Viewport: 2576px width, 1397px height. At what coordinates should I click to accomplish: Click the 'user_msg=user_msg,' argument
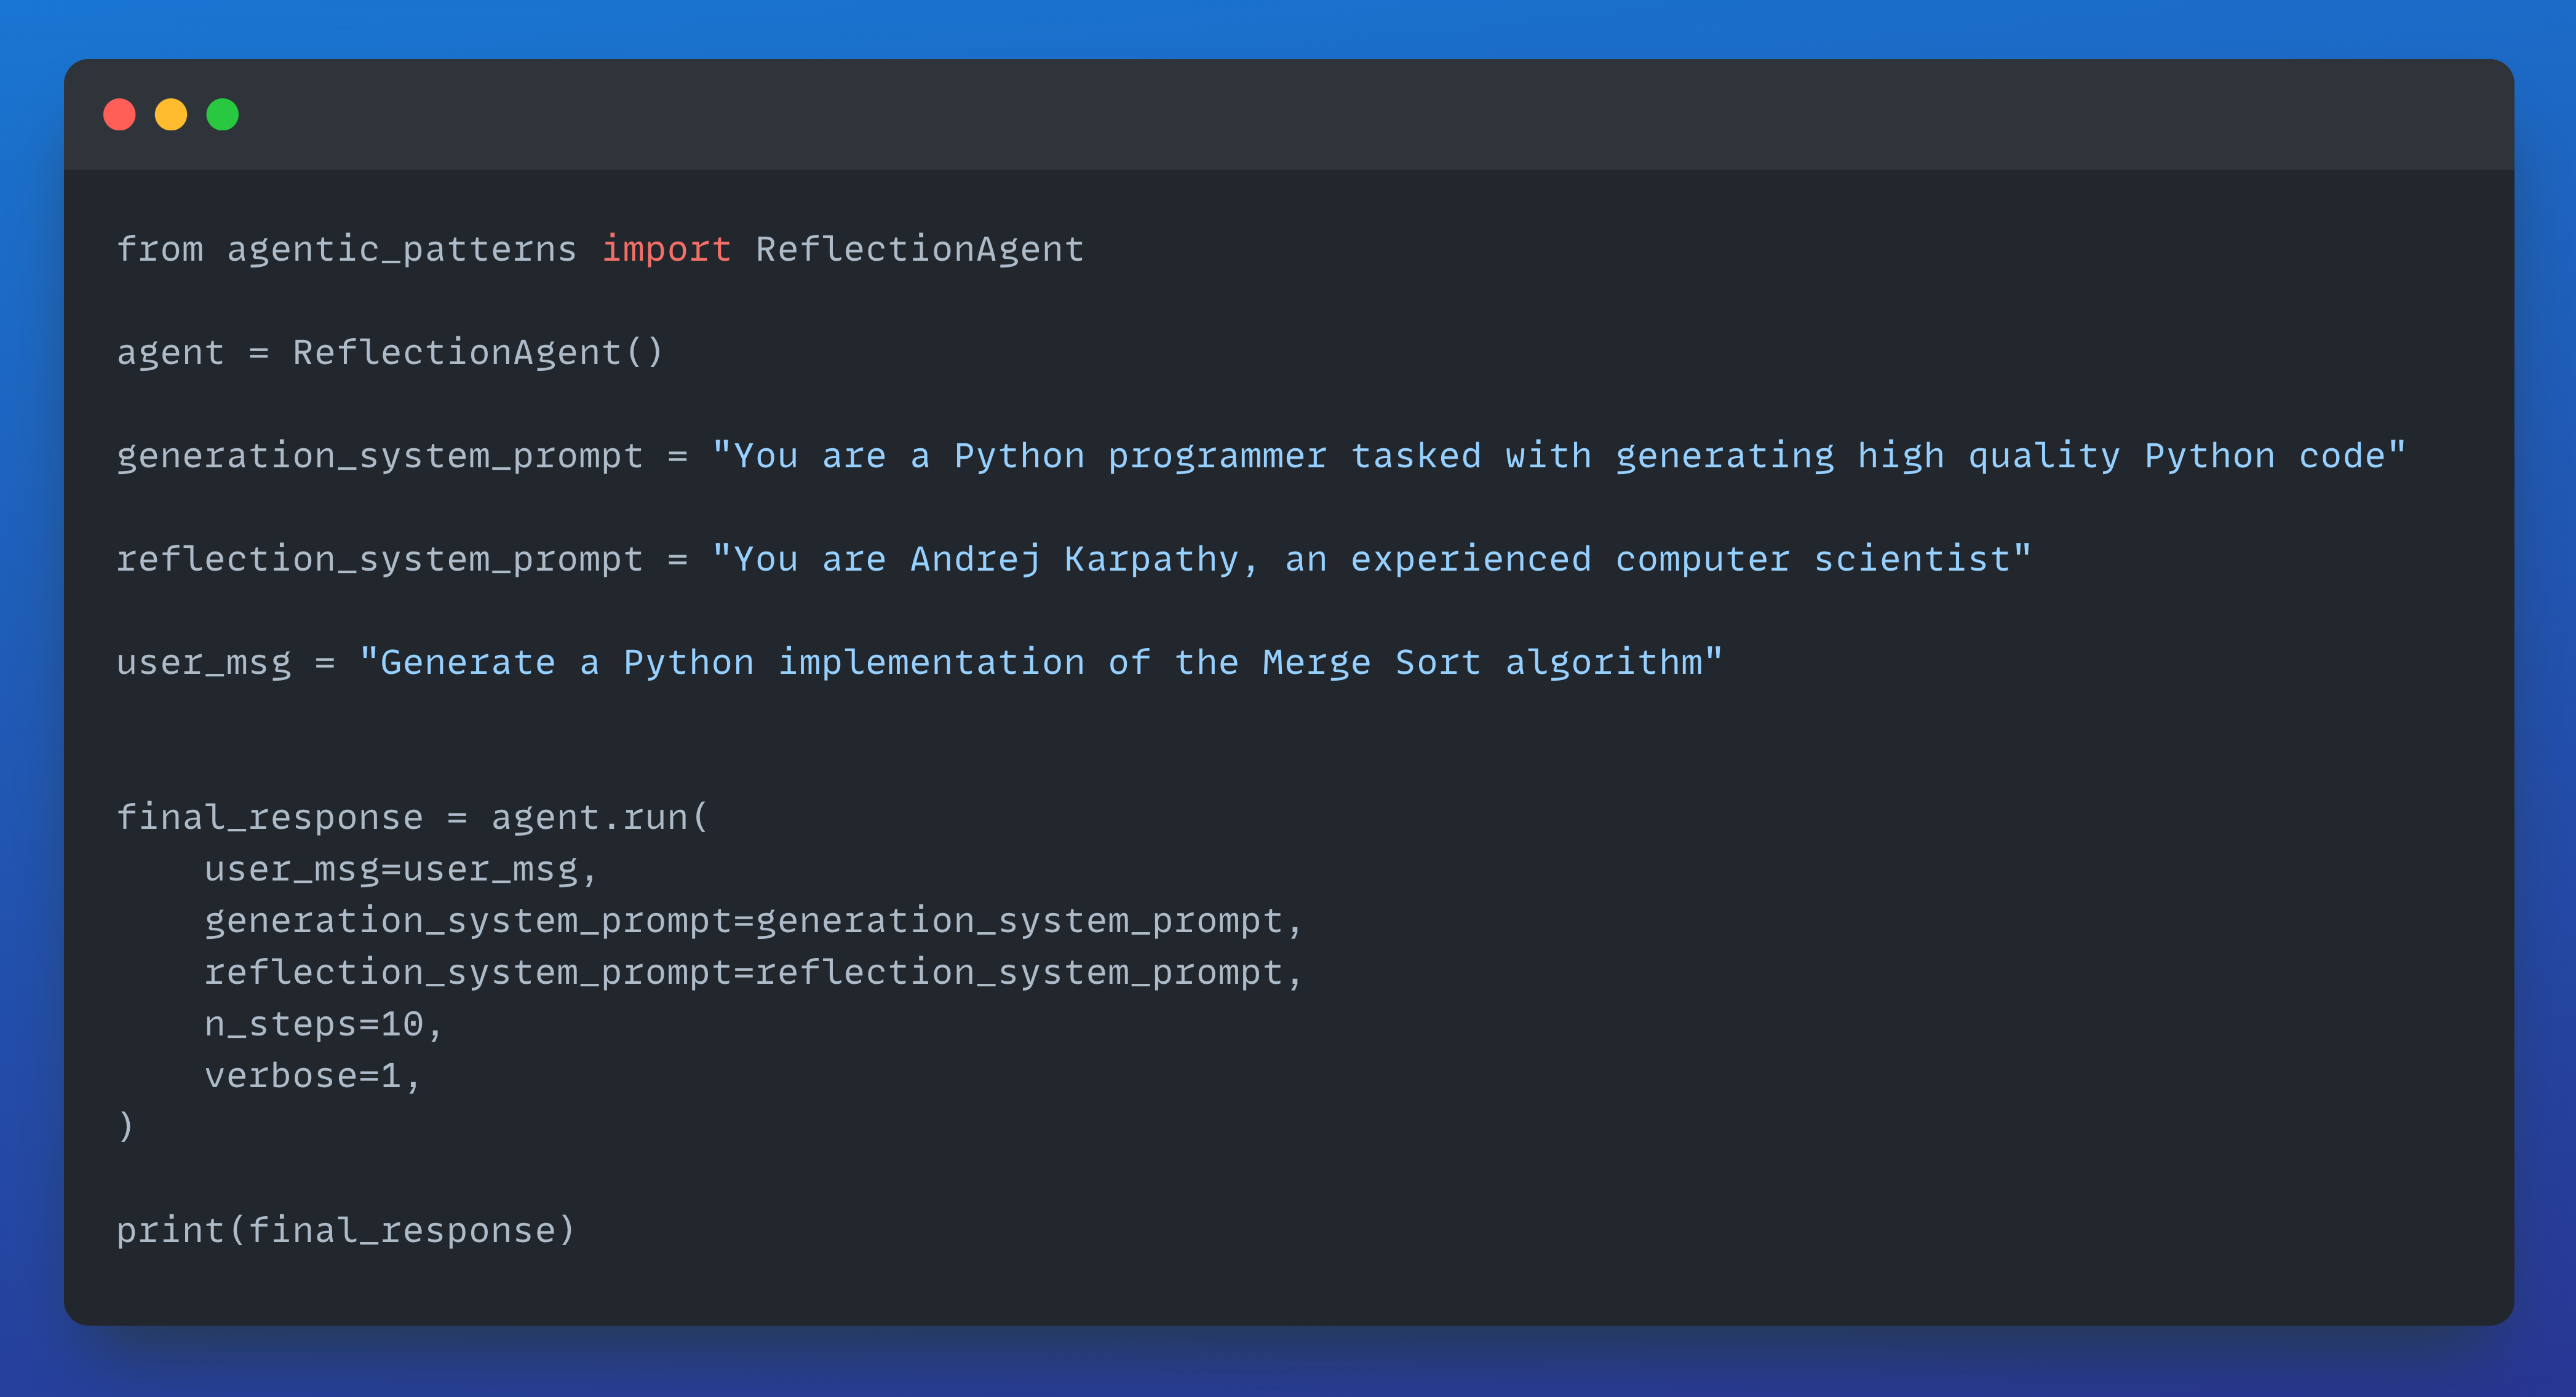(x=400, y=869)
